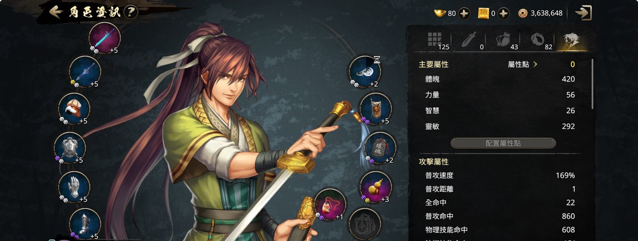The width and height of the screenshot is (638, 241).
Task: Add gold tickets with plus button
Action: pos(504,13)
